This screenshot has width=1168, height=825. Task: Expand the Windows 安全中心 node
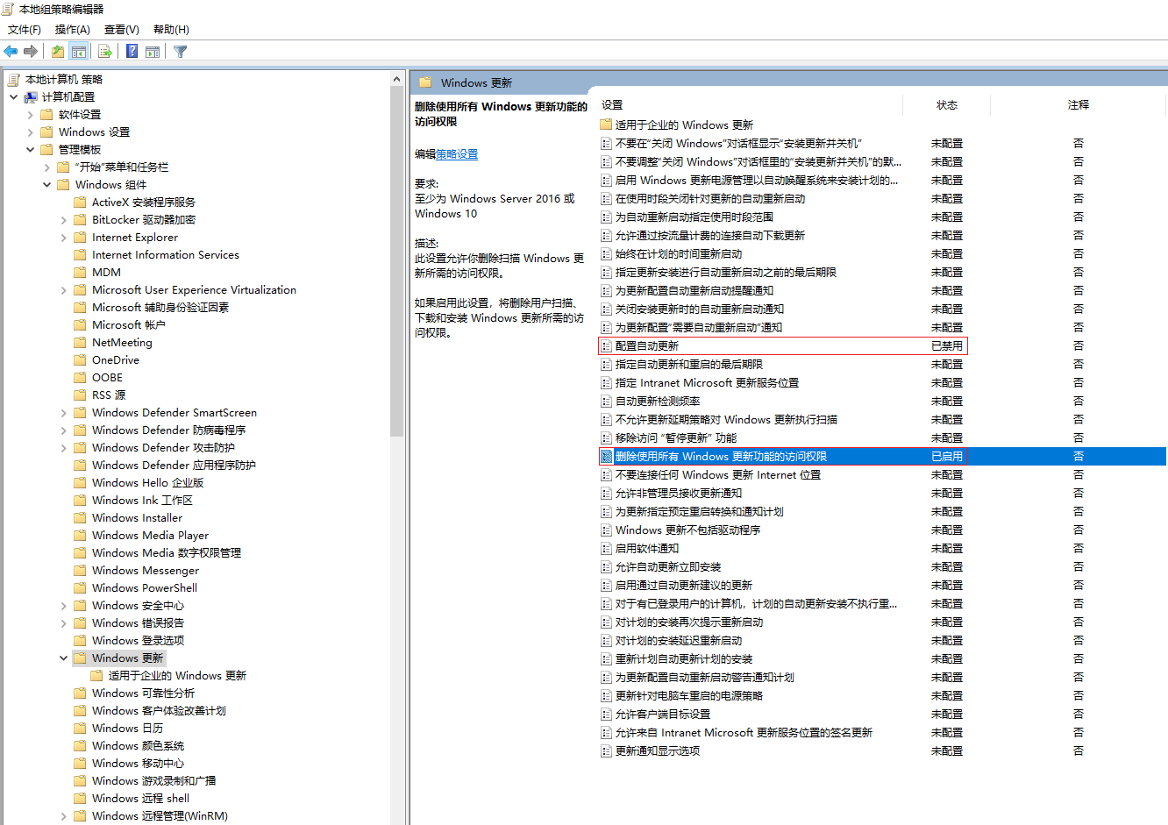(63, 606)
